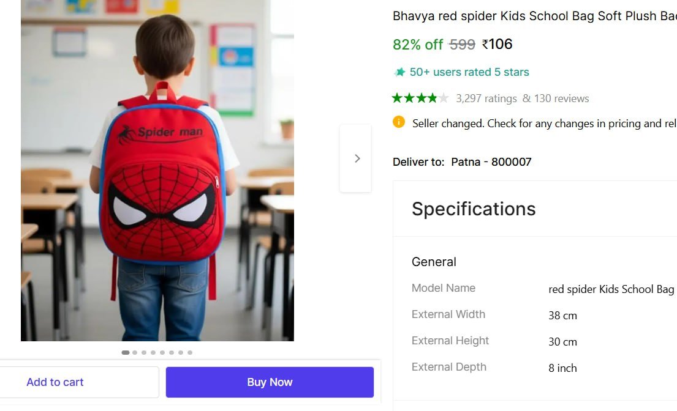Select the first carousel indicator dot
Screen dimensions: 677x411
click(126, 352)
